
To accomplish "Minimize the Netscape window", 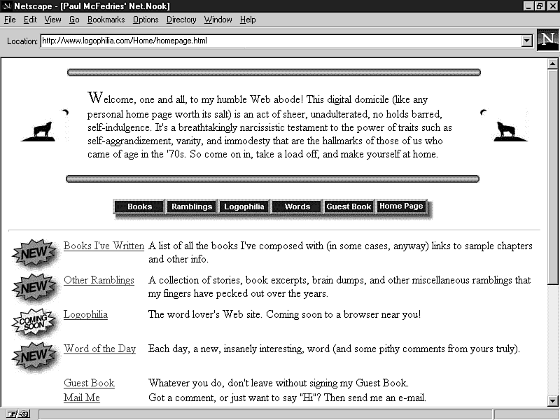I will tap(528, 6).
